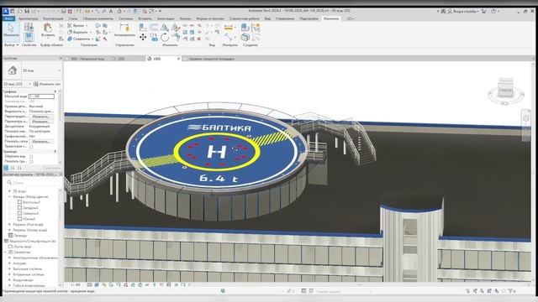Click Изменить тип (Edit Type) button
Image resolution: width=538 pixels, height=302 pixels.
tap(47, 84)
